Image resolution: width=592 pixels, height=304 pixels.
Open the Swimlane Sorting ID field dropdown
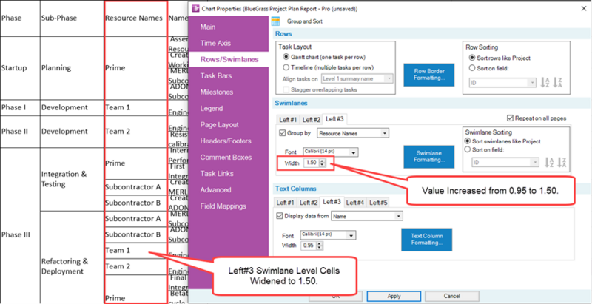(x=505, y=162)
